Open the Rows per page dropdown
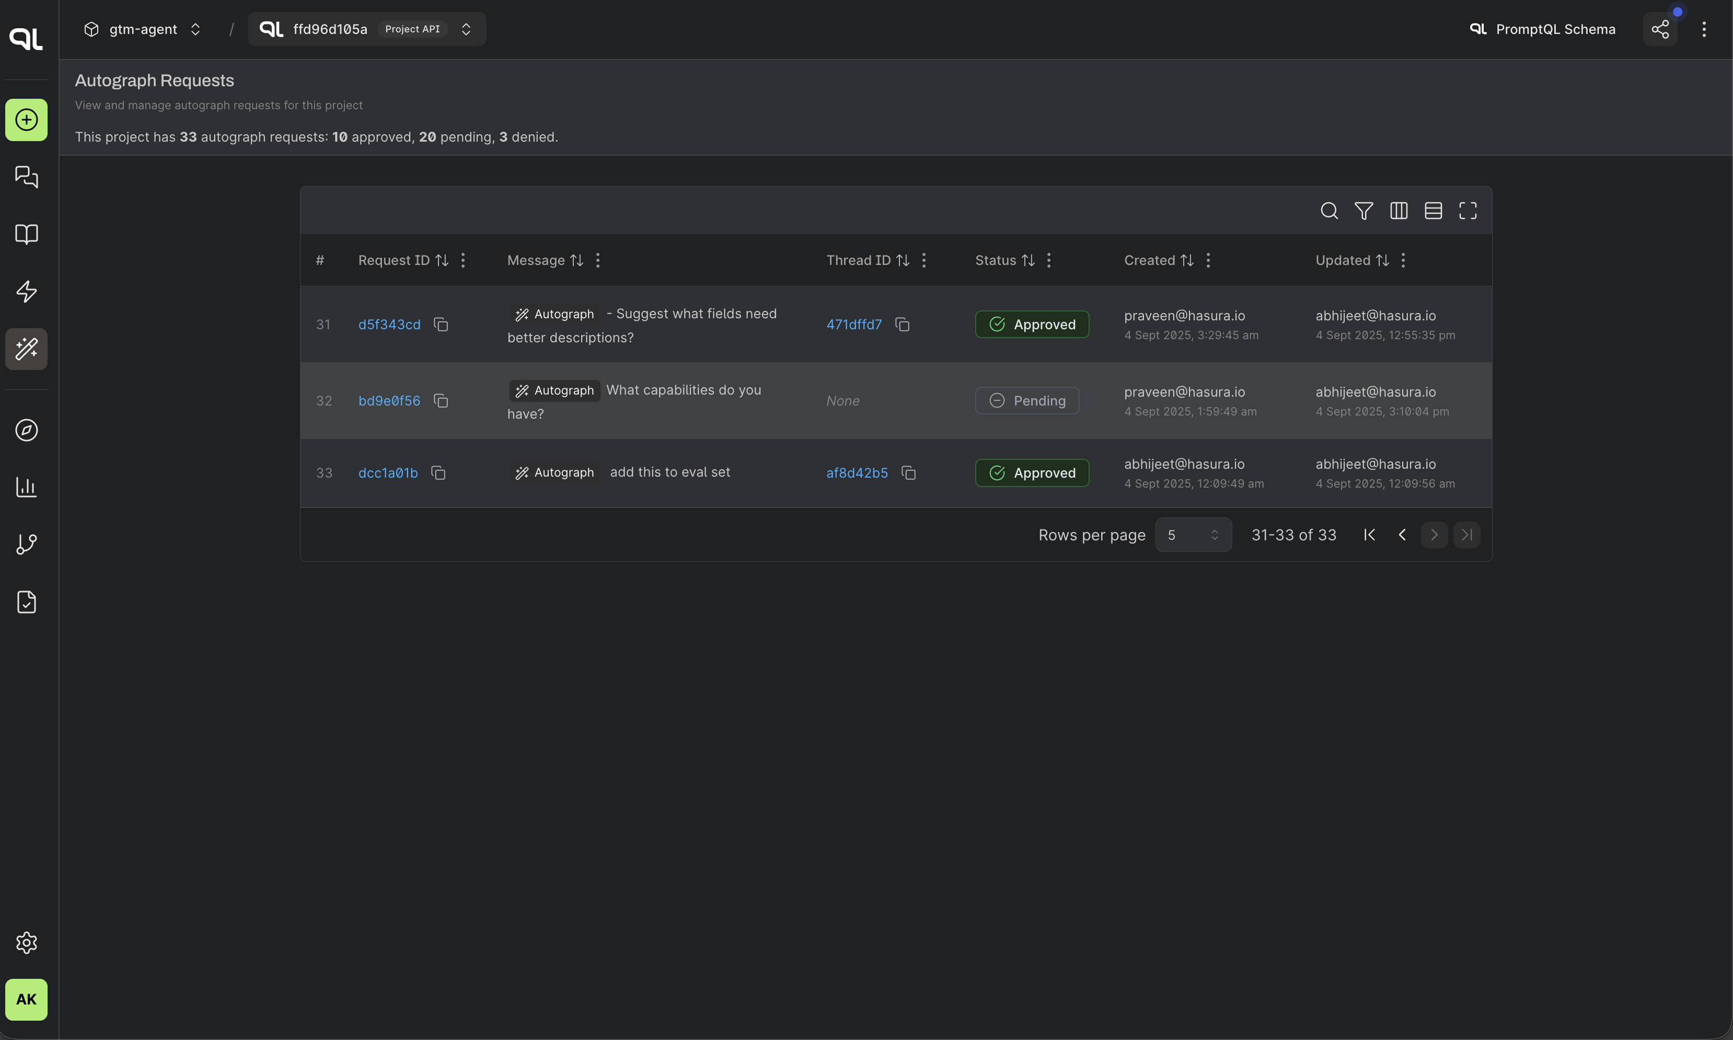 (x=1193, y=535)
